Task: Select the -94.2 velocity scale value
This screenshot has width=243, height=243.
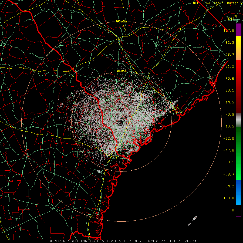Action: pos(229,186)
